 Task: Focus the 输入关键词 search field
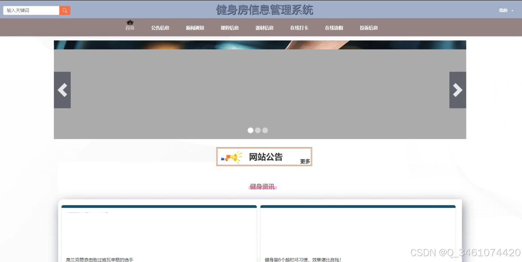coord(32,11)
